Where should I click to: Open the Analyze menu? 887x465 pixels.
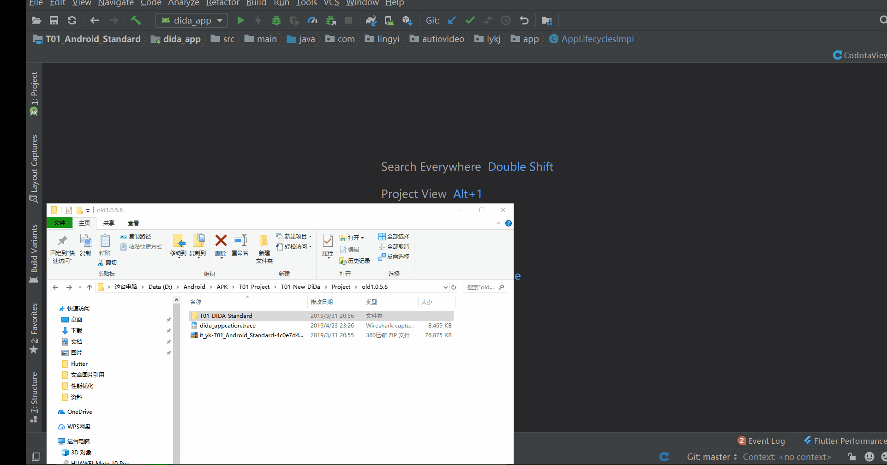click(183, 3)
